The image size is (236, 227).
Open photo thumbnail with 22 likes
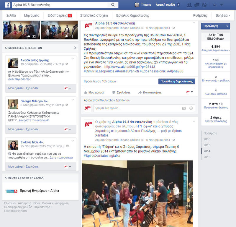click(x=22, y=30)
